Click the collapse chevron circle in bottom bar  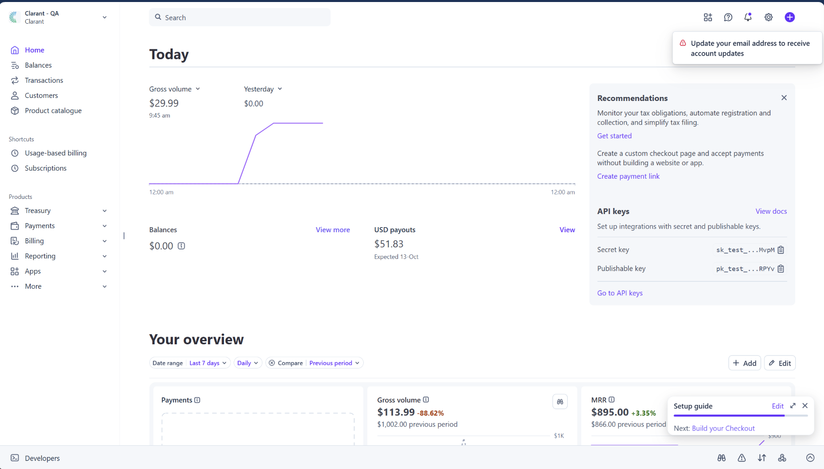[x=810, y=458]
